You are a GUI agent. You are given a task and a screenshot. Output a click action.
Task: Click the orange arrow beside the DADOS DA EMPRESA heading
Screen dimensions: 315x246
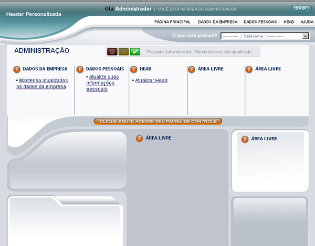click(x=17, y=69)
